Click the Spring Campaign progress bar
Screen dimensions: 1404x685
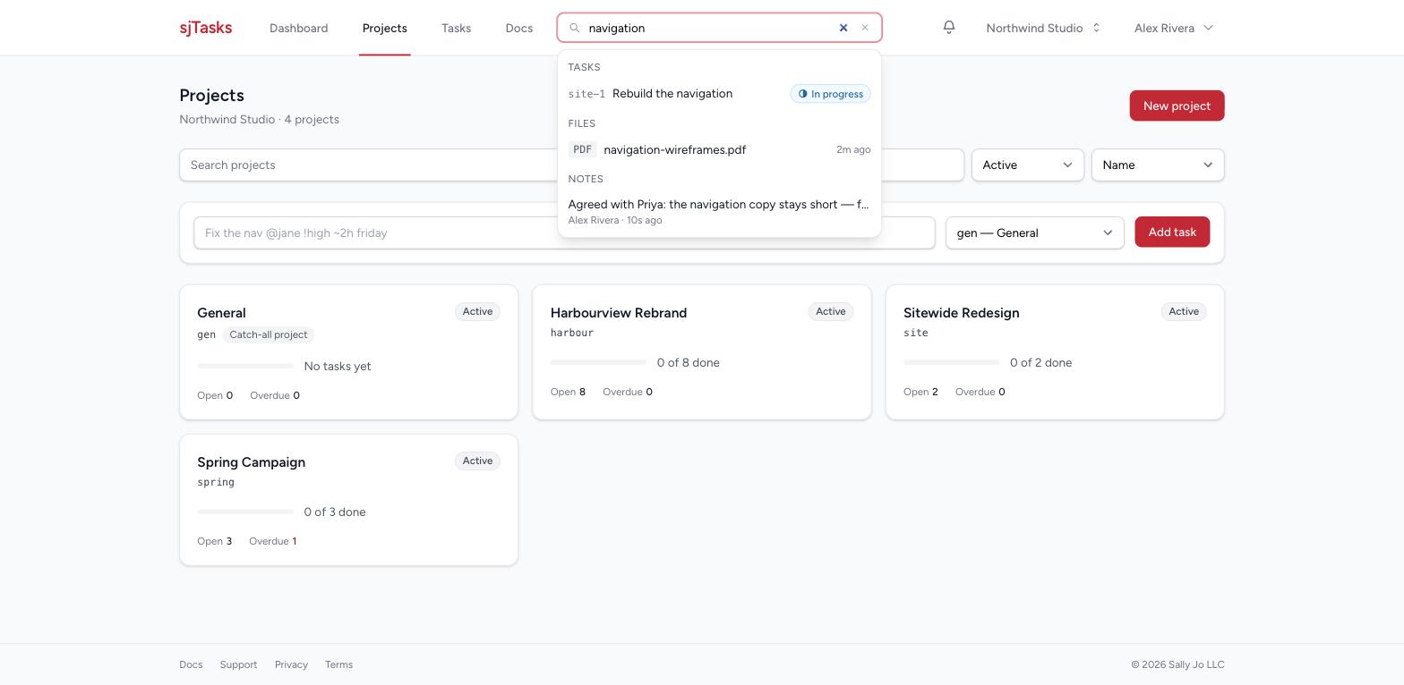coord(245,512)
